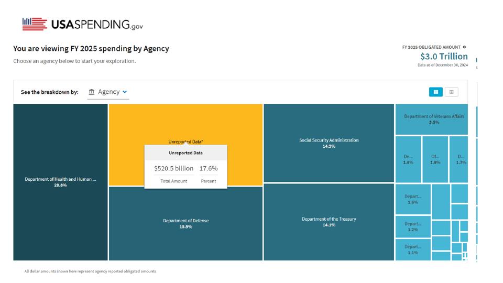
Task: Select the Department of Defense tile
Action: (185, 223)
